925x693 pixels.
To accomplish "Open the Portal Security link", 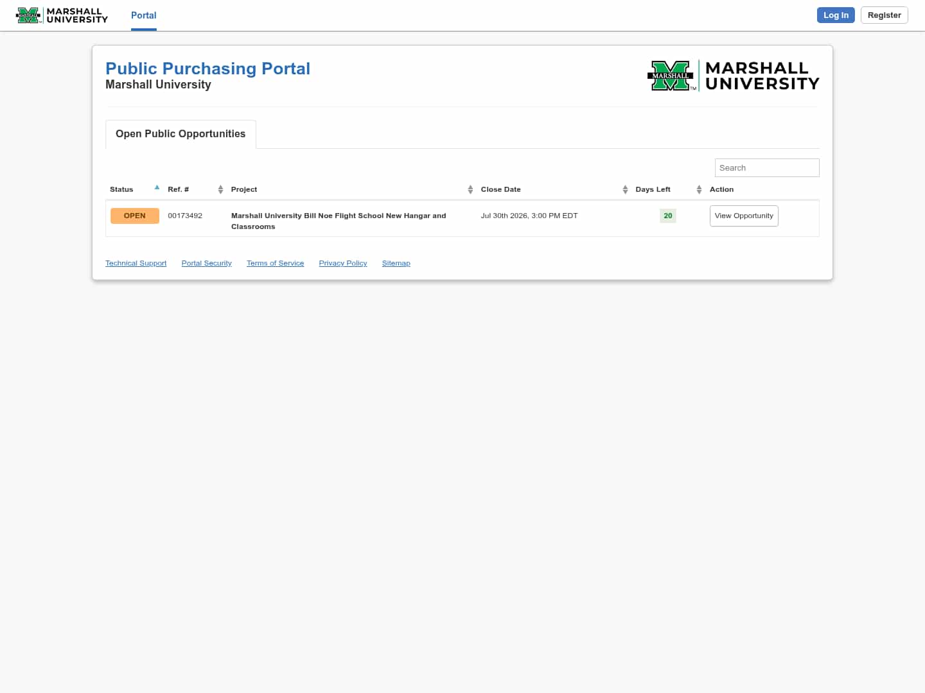I will point(206,263).
